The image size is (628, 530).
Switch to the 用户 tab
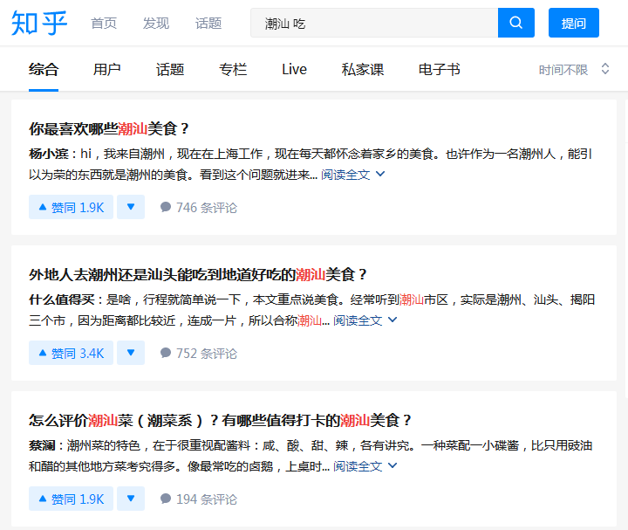pos(106,69)
